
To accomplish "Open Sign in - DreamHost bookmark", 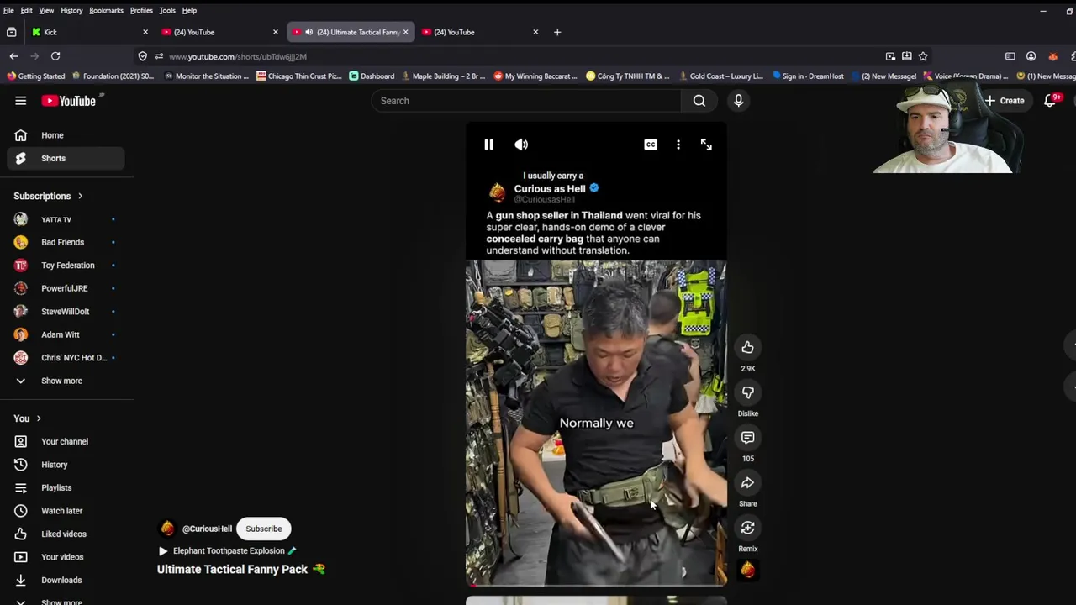I will pyautogui.click(x=808, y=76).
